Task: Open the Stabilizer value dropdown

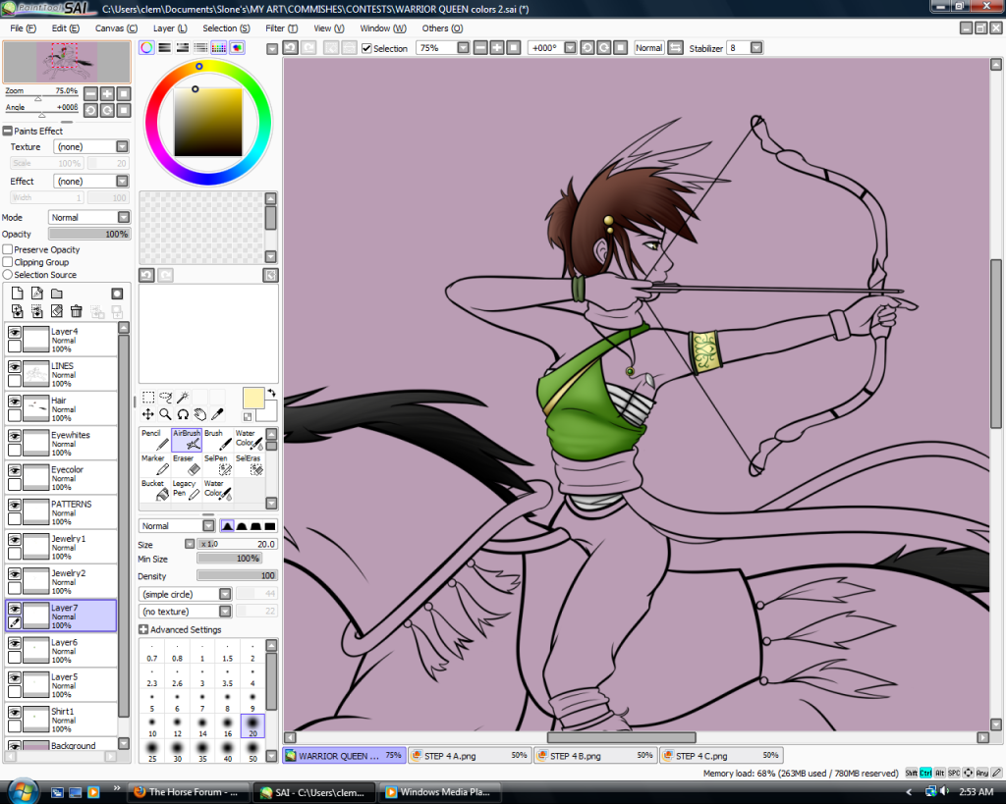Action: tap(756, 48)
